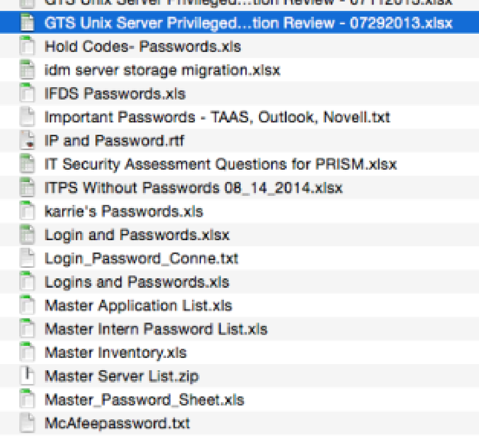Select the highlighted GTS Unix Server 07292013.xlsx row
Image resolution: width=479 pixels, height=436 pixels.
(x=239, y=23)
